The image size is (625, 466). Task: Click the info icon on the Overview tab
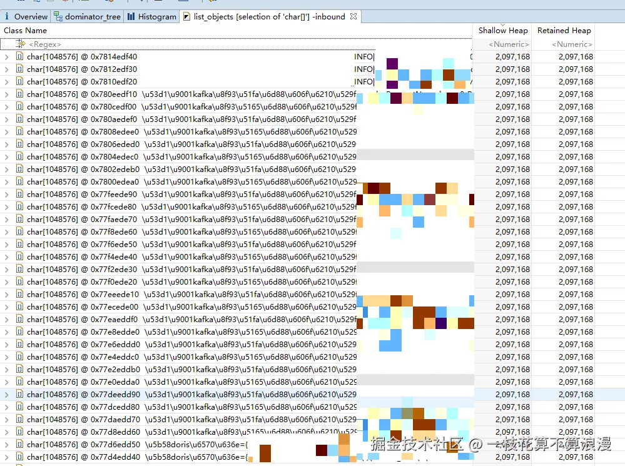click(x=8, y=16)
